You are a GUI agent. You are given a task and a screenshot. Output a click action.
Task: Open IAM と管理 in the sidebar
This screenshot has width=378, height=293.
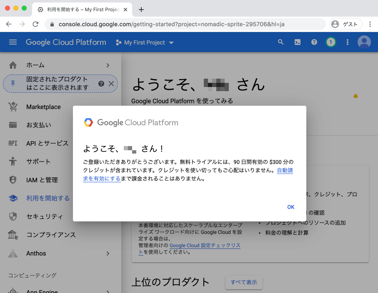click(x=42, y=180)
